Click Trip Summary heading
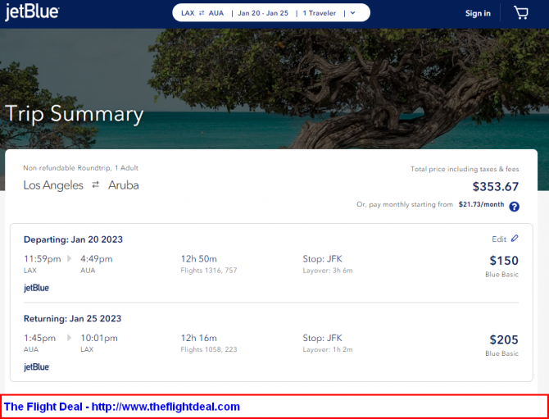Screen dimensions: 549x419 click(75, 115)
